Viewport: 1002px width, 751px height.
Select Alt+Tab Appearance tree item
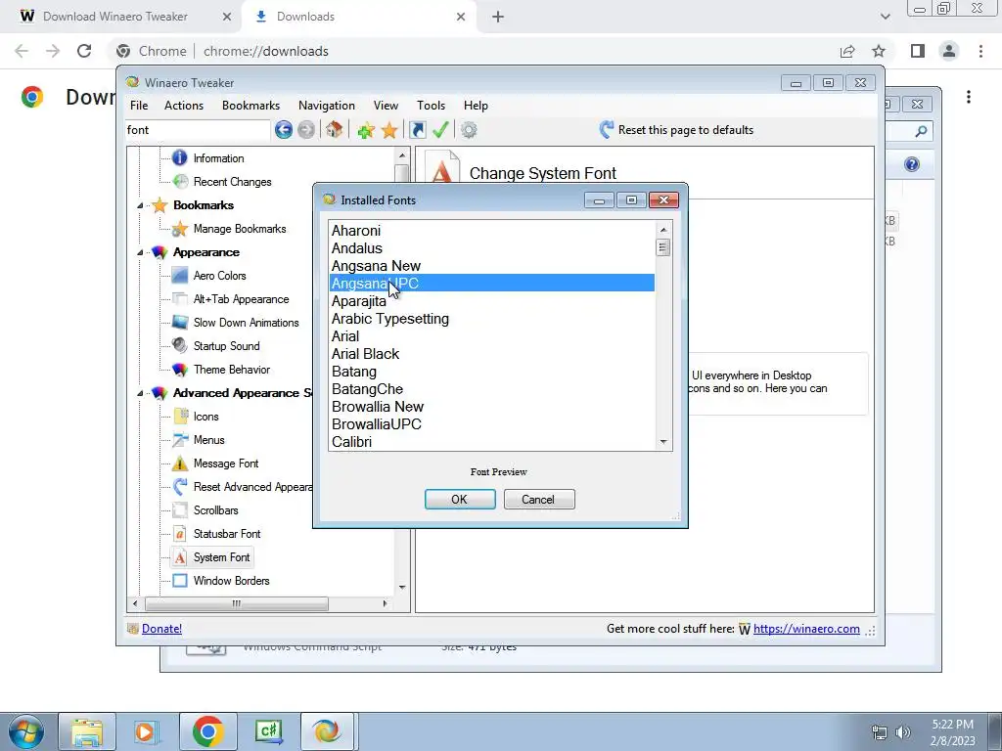tap(241, 299)
